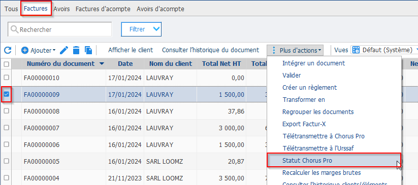Sort by Numéro du document column
418x185 pixels.
point(60,64)
